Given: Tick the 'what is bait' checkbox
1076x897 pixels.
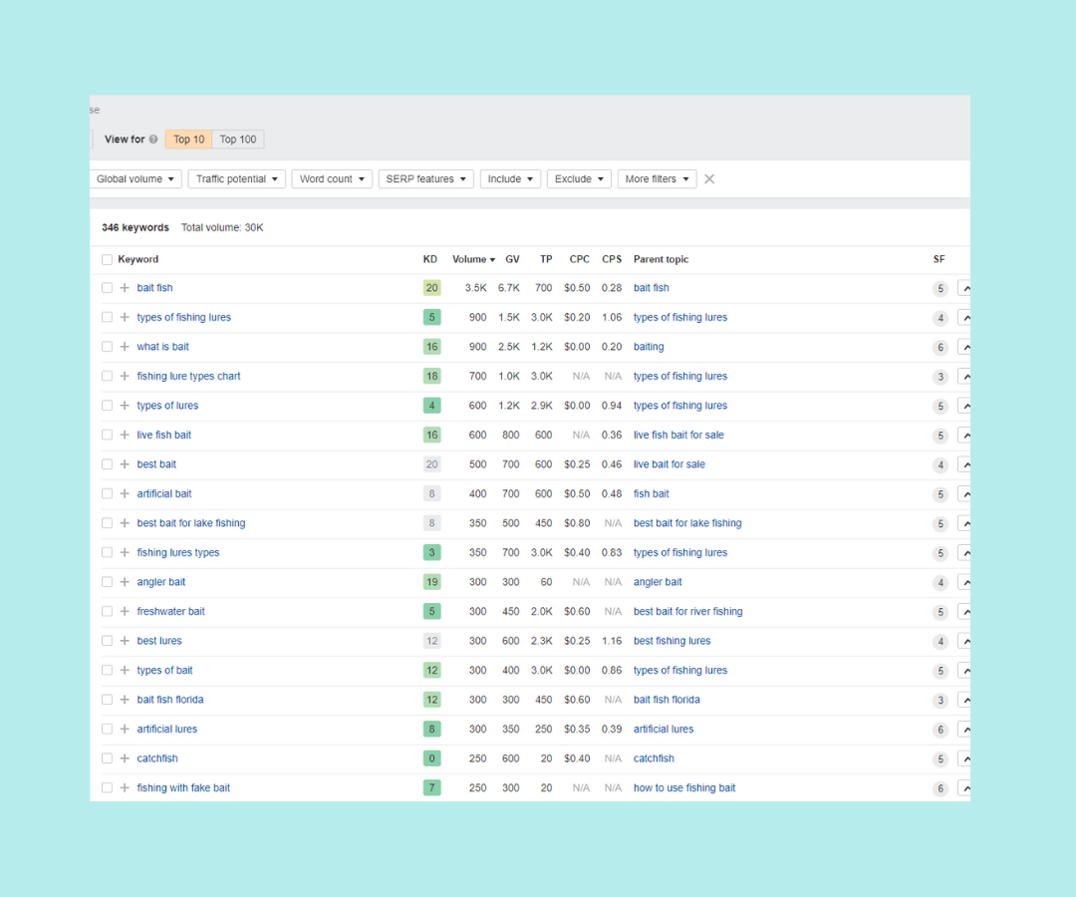Looking at the screenshot, I should 107,347.
